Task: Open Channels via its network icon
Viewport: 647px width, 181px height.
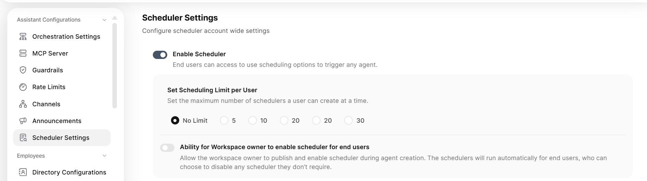Action: click(23, 104)
